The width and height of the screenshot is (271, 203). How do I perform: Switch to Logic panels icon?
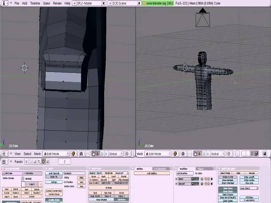click(x=26, y=162)
